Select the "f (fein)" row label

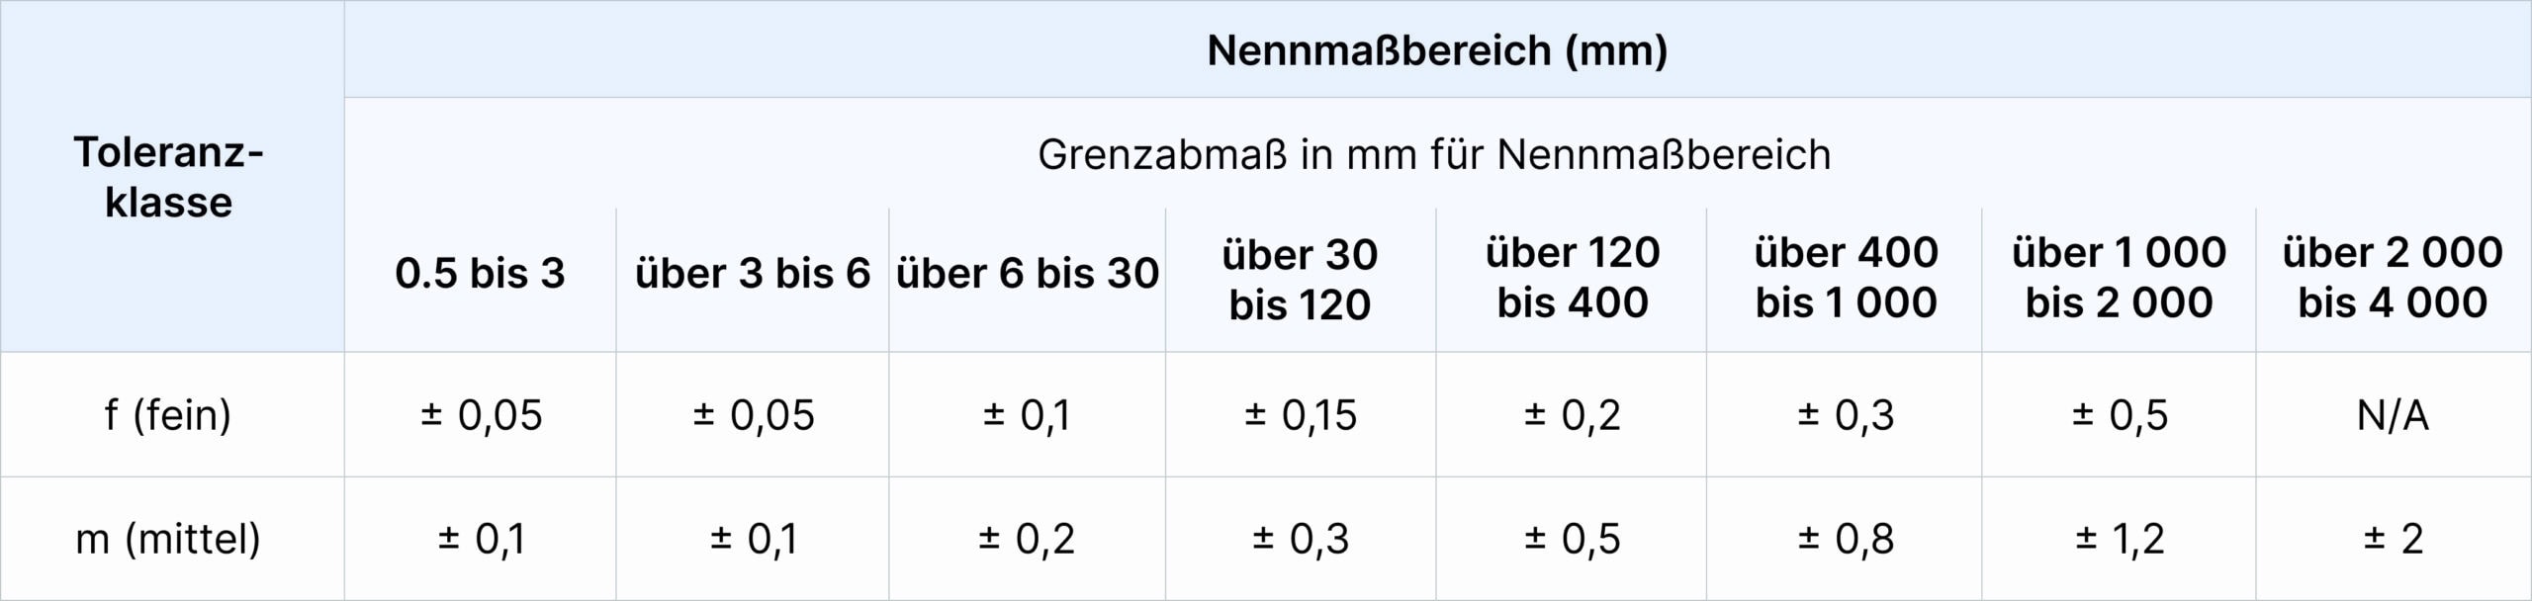click(x=169, y=415)
